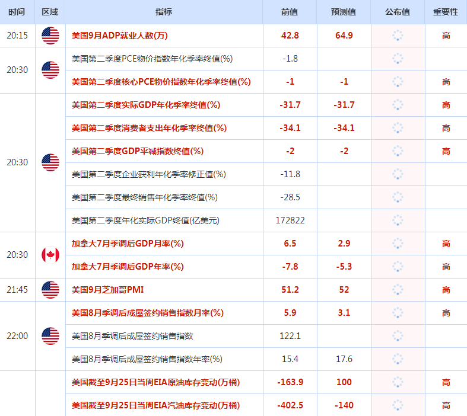Click the Canada flag icon at 20:30
Screen dimensions: 467x416
[x=50, y=255]
